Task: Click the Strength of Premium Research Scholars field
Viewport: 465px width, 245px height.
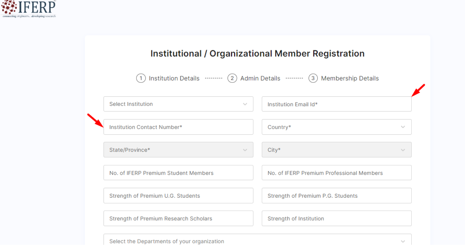Action: [178, 218]
